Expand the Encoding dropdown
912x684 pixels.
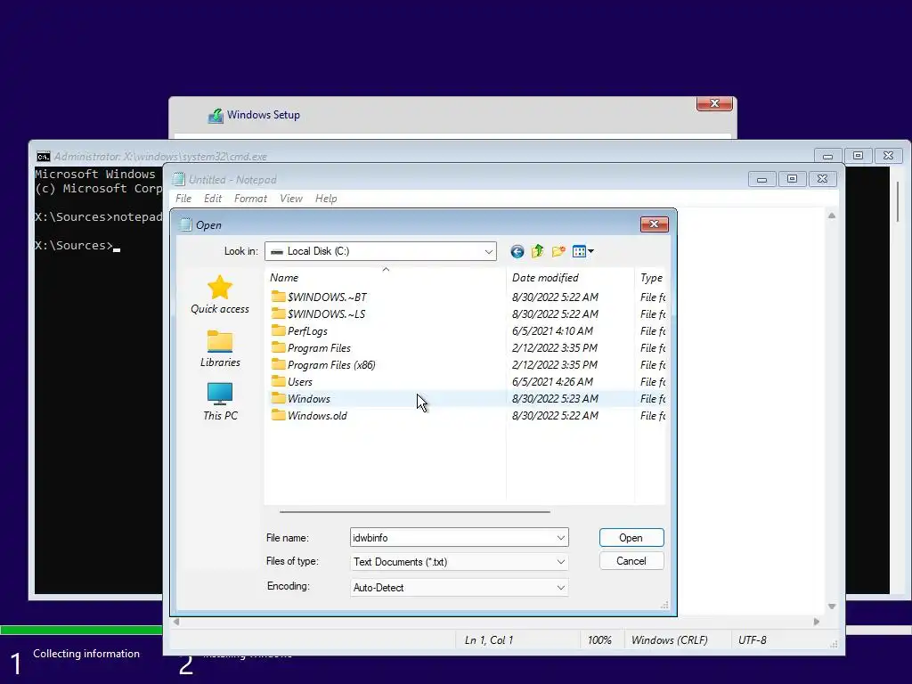point(561,588)
